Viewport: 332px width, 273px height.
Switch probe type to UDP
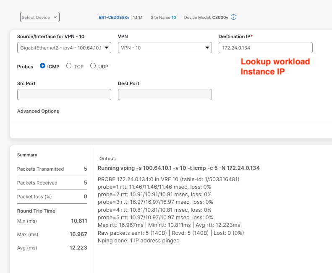93,66
